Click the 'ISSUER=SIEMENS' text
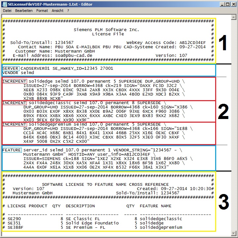This screenshot has height=238, width=238. (x=42, y=159)
